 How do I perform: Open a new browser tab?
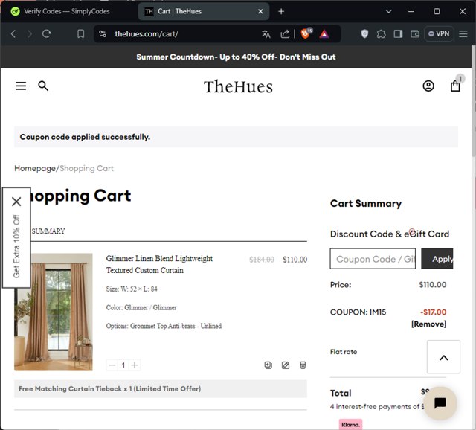[x=281, y=12]
